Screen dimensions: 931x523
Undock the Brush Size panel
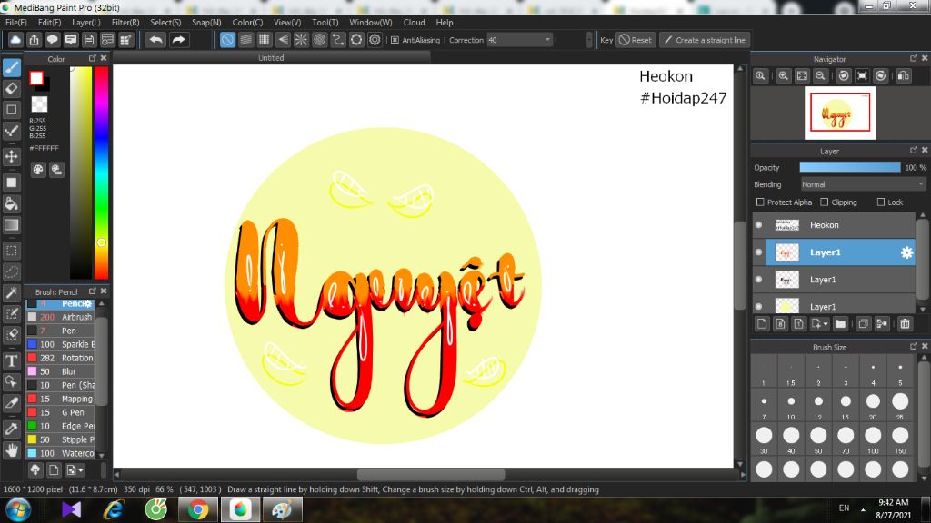(913, 346)
